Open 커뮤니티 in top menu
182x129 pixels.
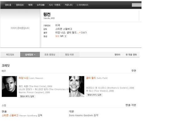(x=69, y=5)
